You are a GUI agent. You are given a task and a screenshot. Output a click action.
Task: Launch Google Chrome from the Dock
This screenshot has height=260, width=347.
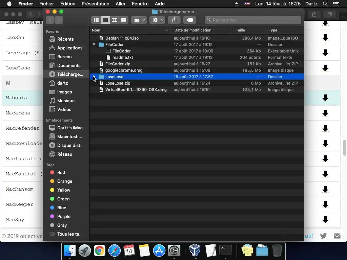(100, 251)
